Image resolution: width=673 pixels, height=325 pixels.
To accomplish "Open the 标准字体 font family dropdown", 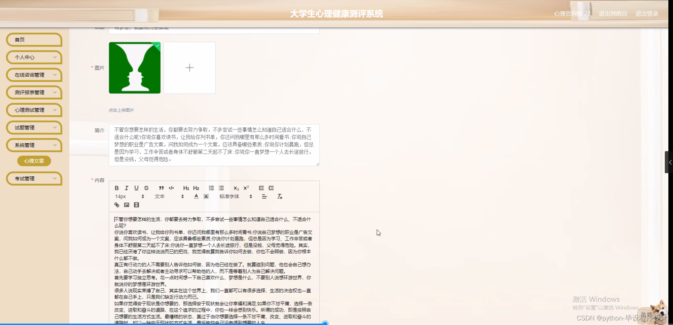I will click(x=230, y=196).
